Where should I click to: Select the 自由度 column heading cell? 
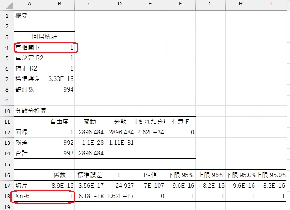pyautogui.click(x=60, y=122)
